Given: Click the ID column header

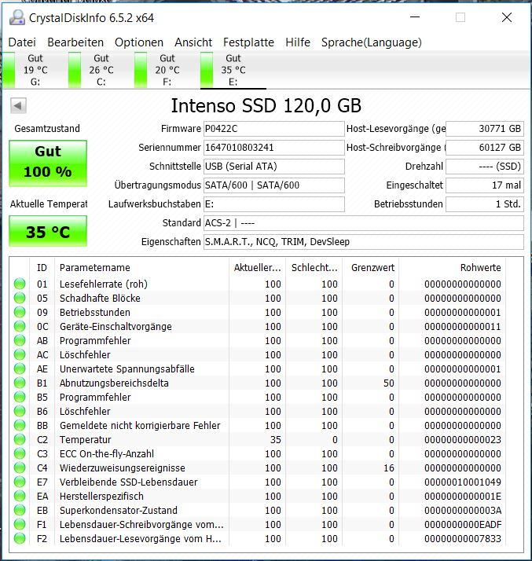Looking at the screenshot, I should click(x=42, y=268).
